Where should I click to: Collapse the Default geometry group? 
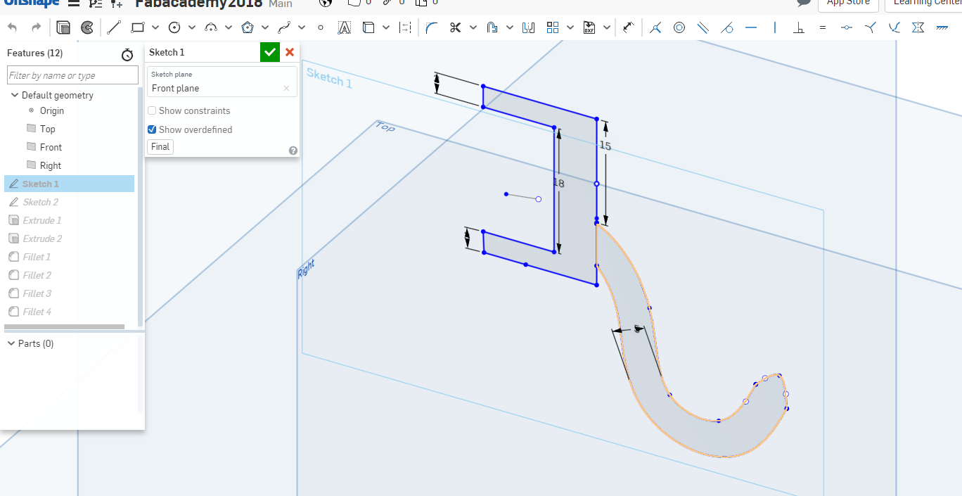pyautogui.click(x=15, y=95)
